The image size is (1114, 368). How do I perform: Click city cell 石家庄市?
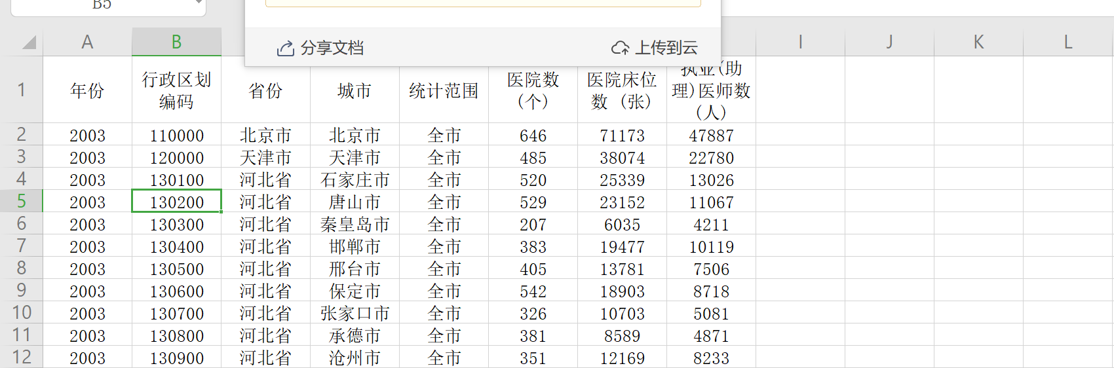pyautogui.click(x=355, y=179)
